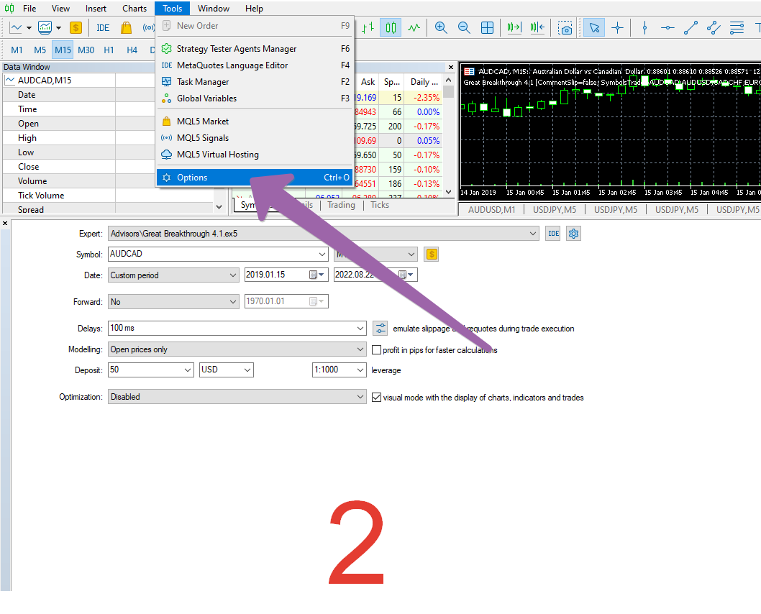Switch to M1 timeframe
761x614 pixels.
click(17, 50)
